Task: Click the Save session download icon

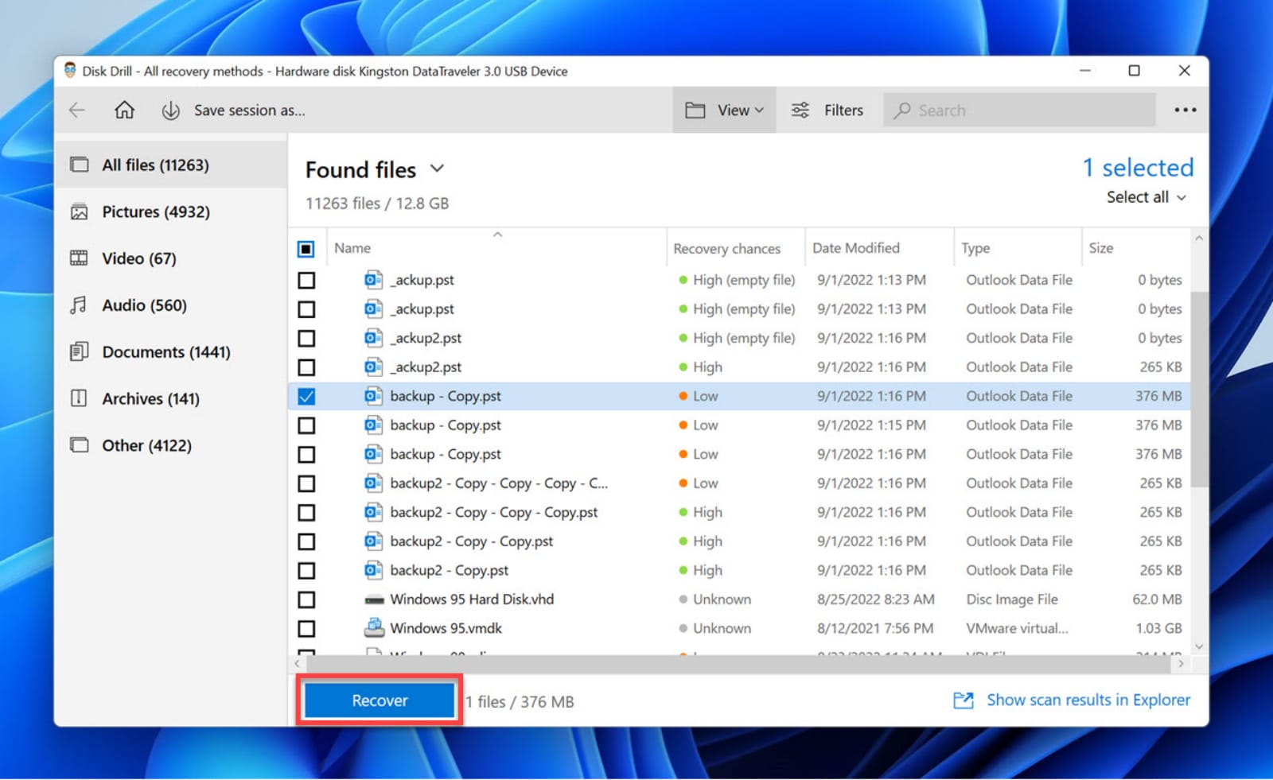Action: (170, 111)
